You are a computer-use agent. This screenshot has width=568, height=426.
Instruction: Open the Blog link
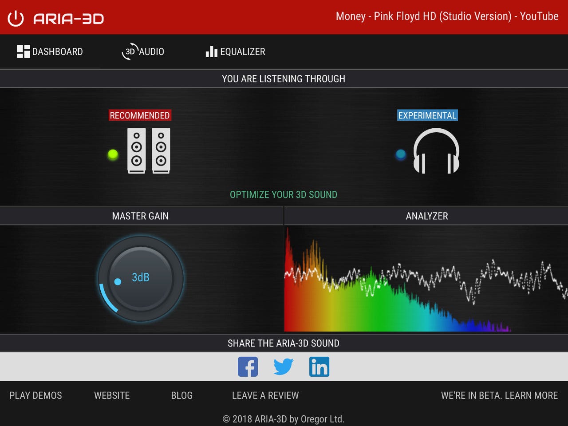click(x=182, y=395)
